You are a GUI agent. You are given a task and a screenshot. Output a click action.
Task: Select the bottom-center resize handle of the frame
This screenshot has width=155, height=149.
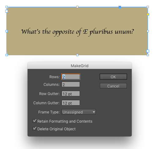click(77, 55)
